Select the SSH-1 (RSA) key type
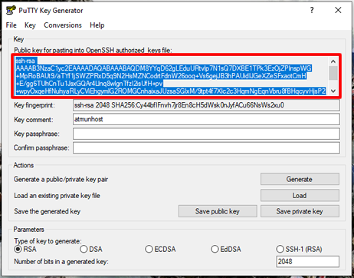 click(x=299, y=249)
